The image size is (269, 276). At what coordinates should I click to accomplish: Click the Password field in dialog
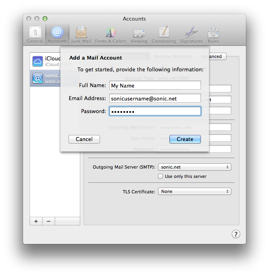point(155,111)
